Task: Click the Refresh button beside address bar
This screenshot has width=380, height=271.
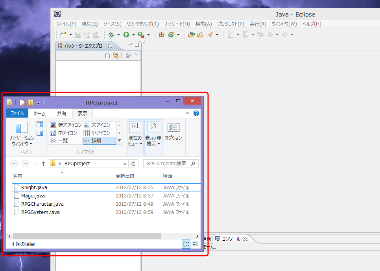Action: pyautogui.click(x=133, y=164)
